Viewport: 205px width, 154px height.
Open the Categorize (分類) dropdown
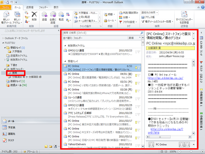coord(124,17)
